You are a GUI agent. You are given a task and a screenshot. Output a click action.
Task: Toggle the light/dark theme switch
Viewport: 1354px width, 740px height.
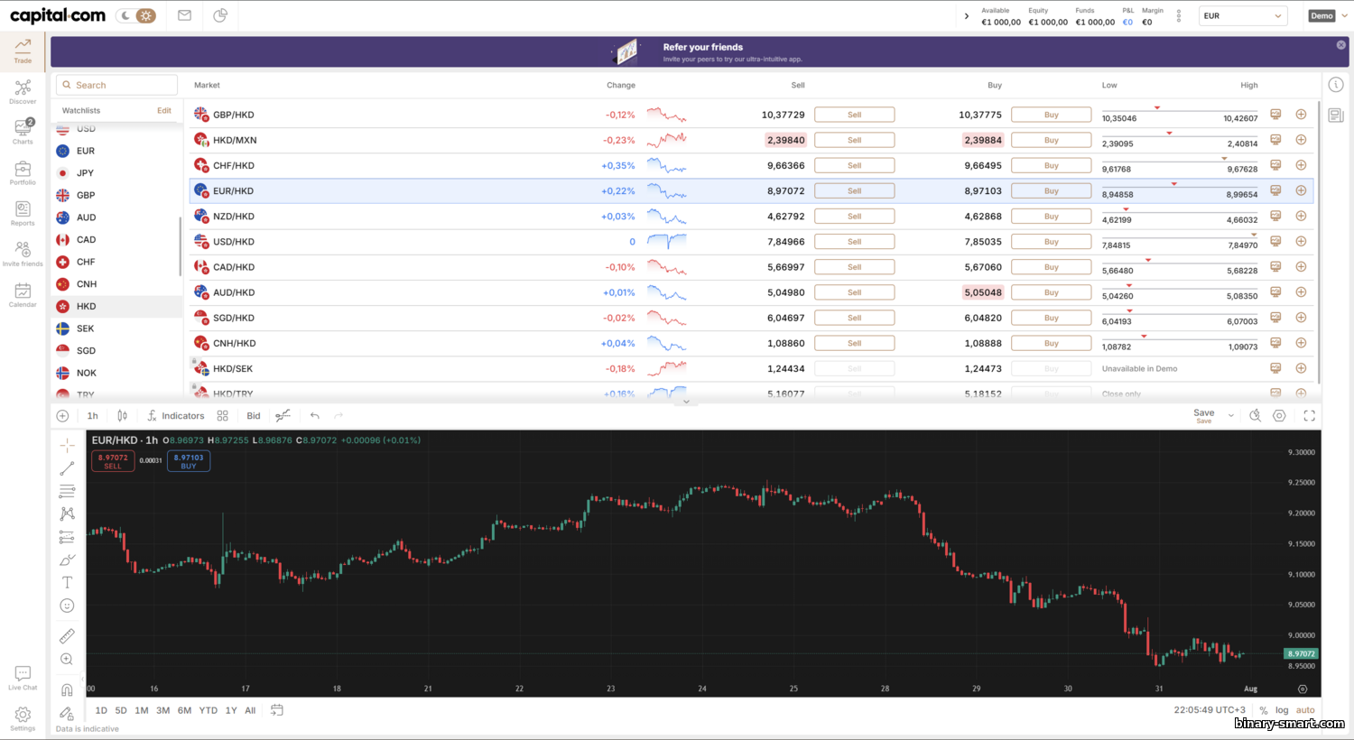(136, 15)
